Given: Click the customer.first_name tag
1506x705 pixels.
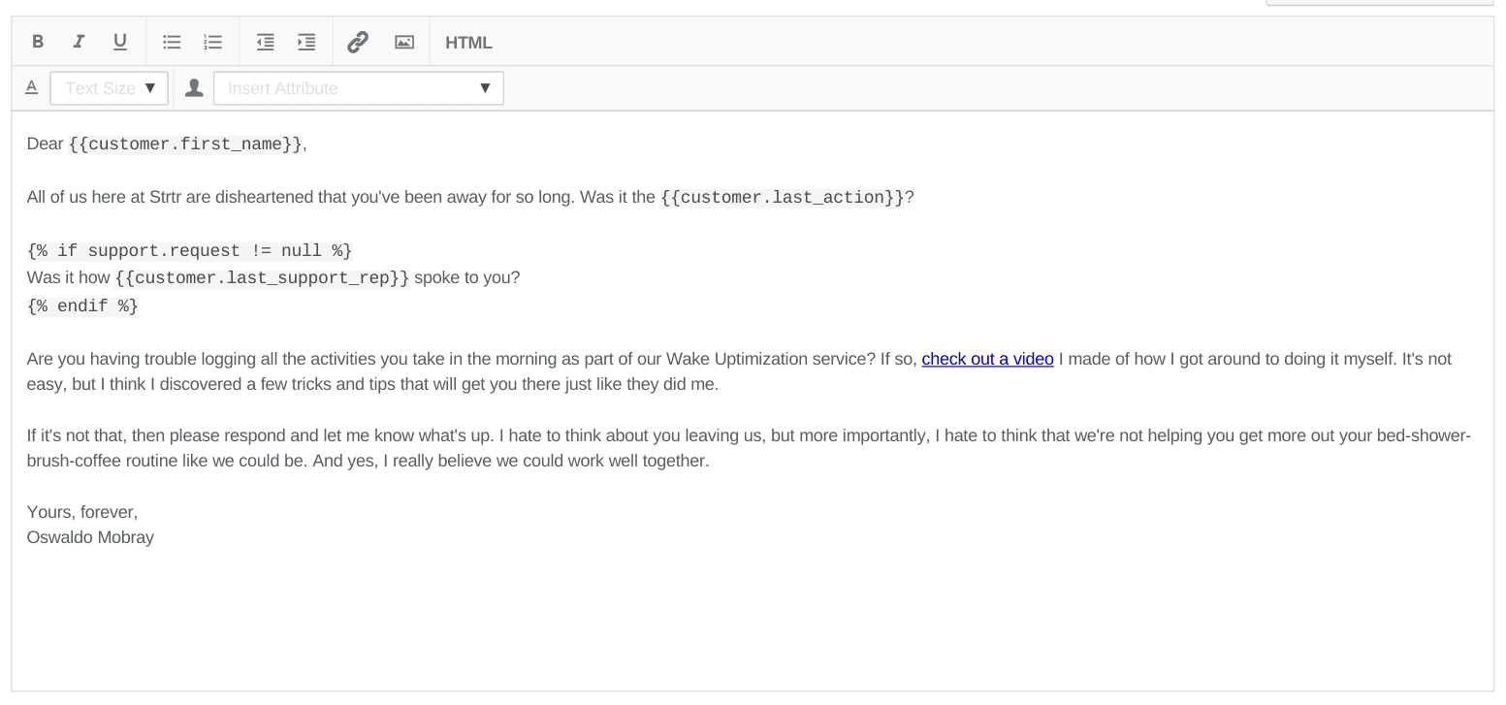Looking at the screenshot, I should click(x=186, y=144).
